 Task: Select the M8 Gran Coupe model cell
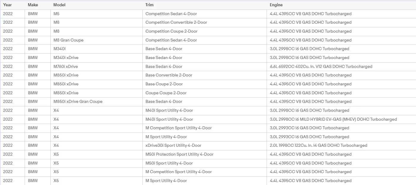coord(96,40)
